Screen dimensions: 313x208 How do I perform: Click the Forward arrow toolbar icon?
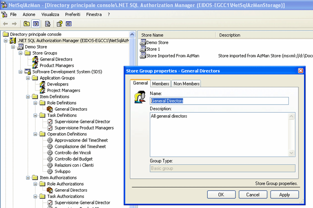14,24
